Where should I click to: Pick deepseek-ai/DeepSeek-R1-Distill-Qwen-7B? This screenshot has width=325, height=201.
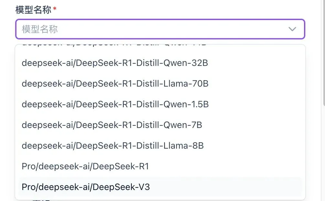(111, 125)
